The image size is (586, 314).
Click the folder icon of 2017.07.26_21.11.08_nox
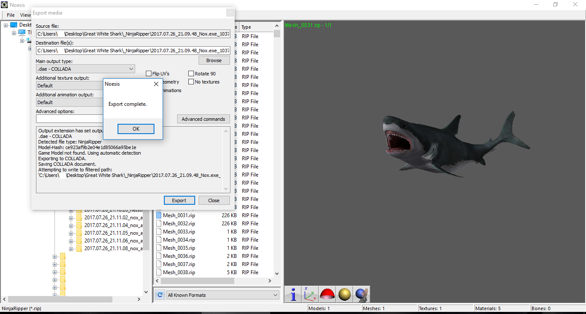click(x=79, y=248)
